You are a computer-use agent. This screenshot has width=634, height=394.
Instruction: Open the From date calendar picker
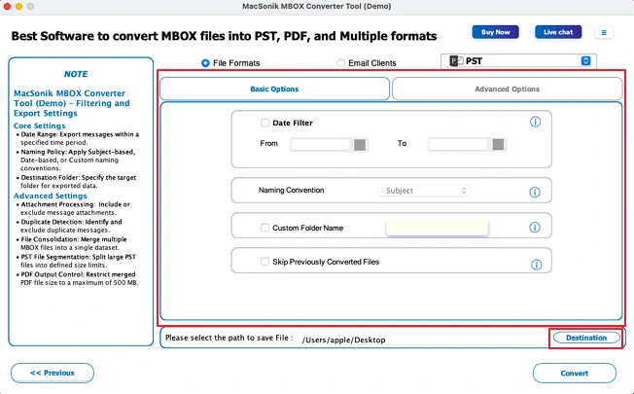click(x=360, y=145)
